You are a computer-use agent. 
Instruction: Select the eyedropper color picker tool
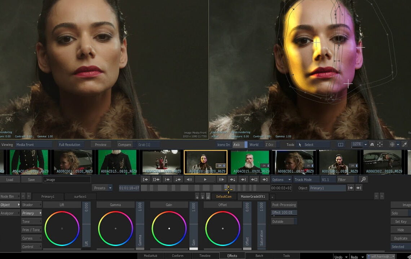pyautogui.click(x=405, y=145)
